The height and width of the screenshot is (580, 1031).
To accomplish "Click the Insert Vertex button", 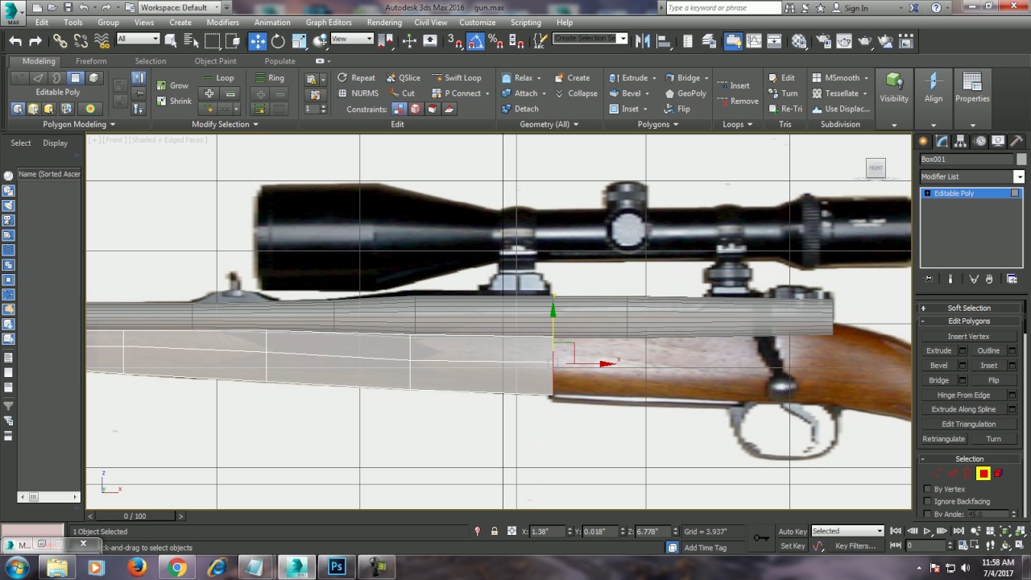I will (969, 336).
